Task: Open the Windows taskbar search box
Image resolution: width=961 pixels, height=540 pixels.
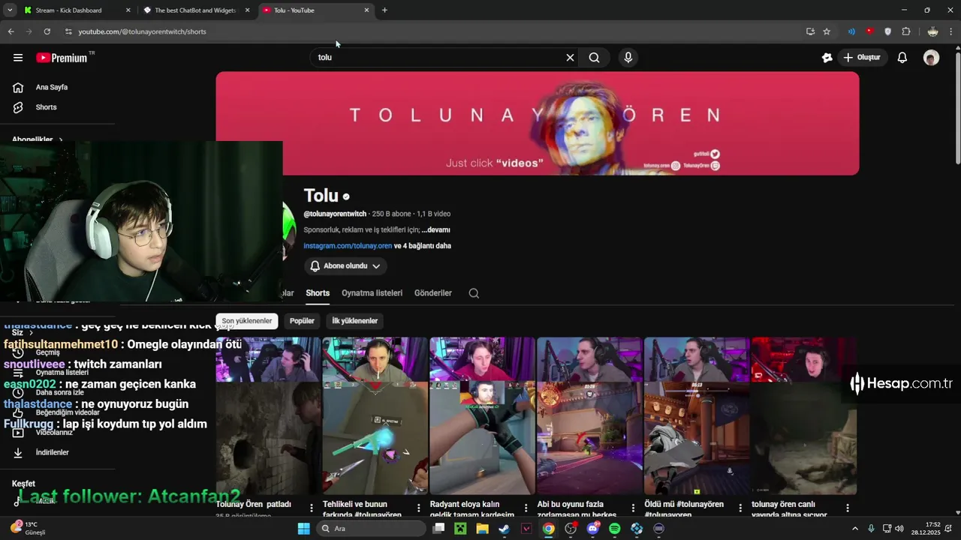Action: [x=371, y=529]
